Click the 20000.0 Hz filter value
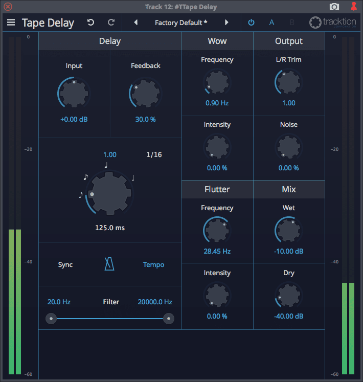Image resolution: width=363 pixels, height=382 pixels. 155,302
